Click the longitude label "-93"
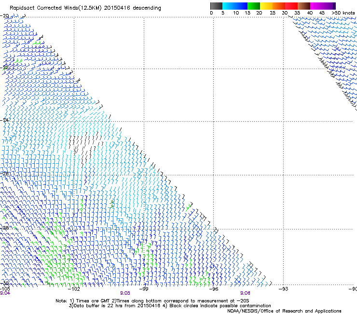Screen dimensions: 357x314 tap(284, 289)
